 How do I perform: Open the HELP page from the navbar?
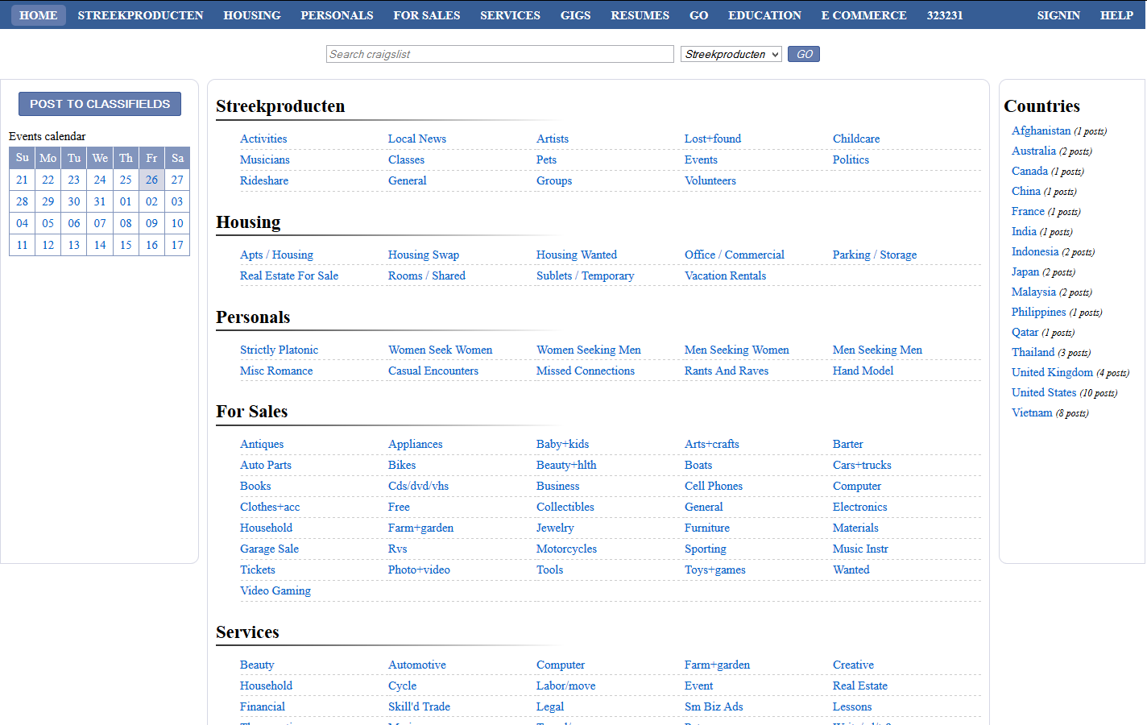point(1116,14)
